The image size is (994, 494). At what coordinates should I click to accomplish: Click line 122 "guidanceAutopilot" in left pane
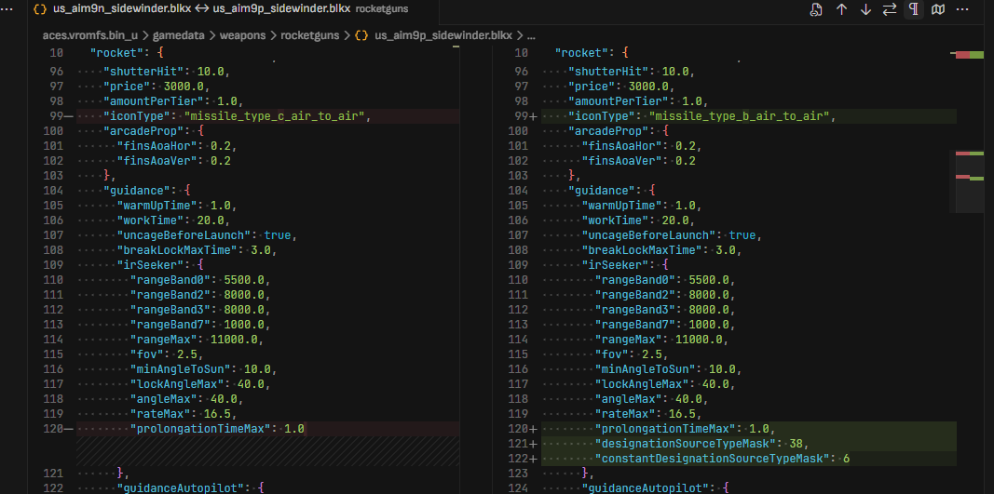click(190, 487)
